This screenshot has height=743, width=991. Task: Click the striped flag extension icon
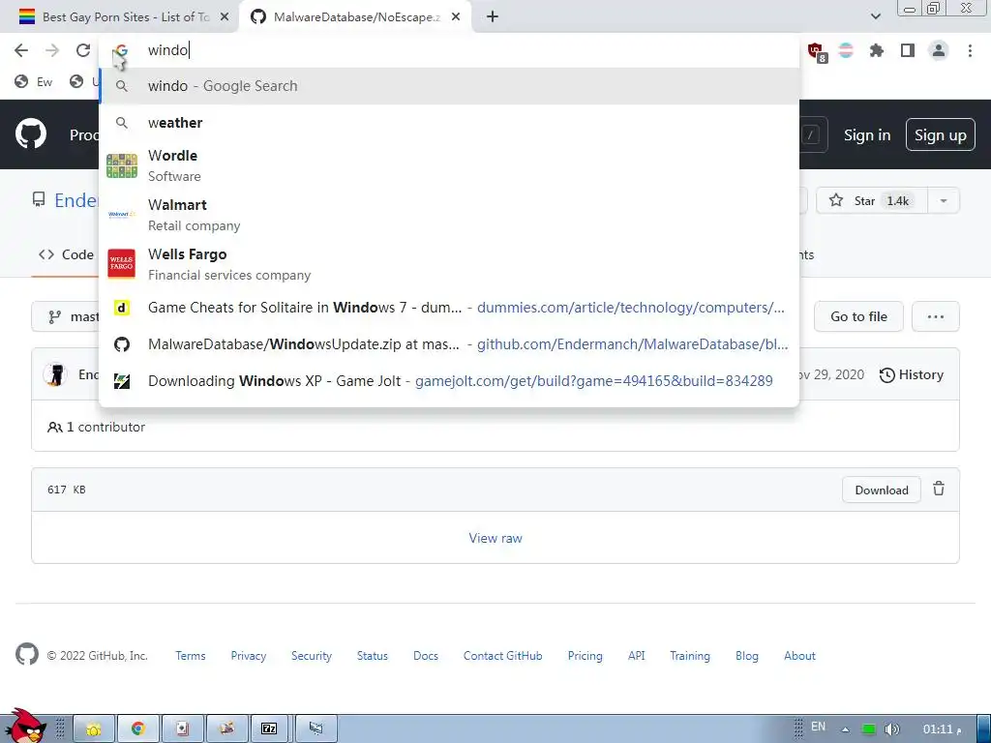point(846,50)
